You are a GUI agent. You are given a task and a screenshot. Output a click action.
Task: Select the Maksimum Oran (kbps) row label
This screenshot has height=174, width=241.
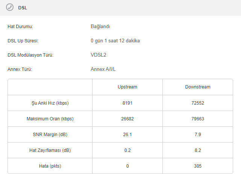tap(50, 119)
